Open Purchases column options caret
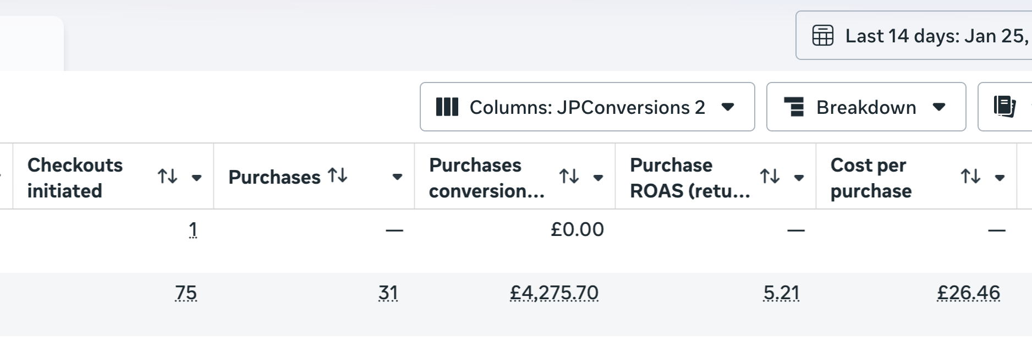Viewport: 1032px width, 341px height. point(397,177)
